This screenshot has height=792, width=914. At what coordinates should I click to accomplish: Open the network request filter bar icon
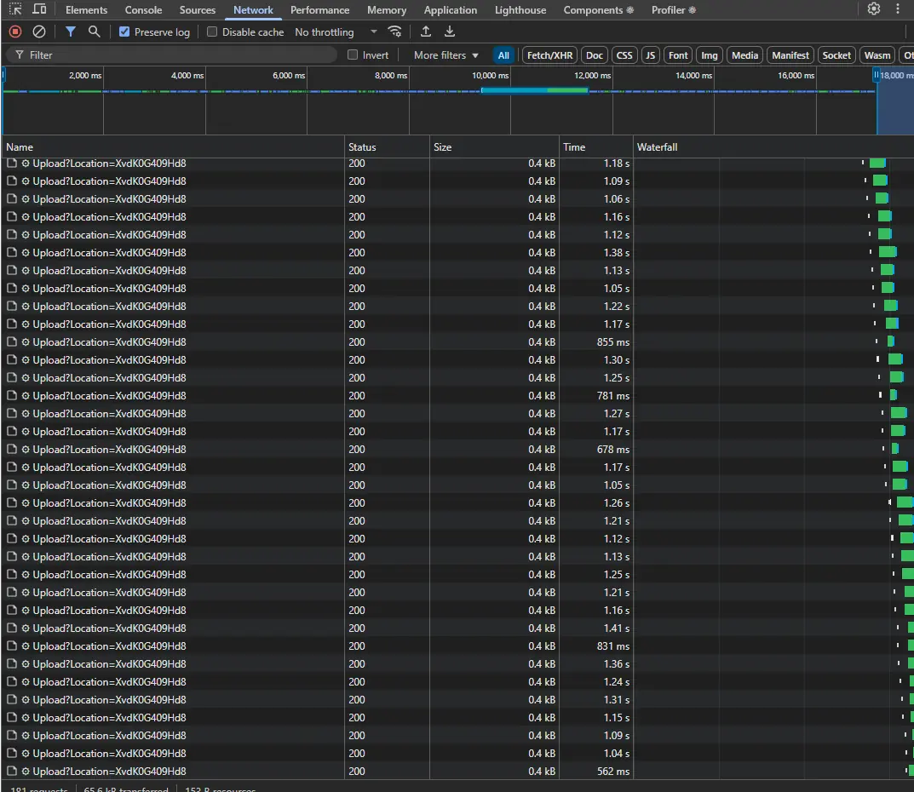click(x=71, y=32)
